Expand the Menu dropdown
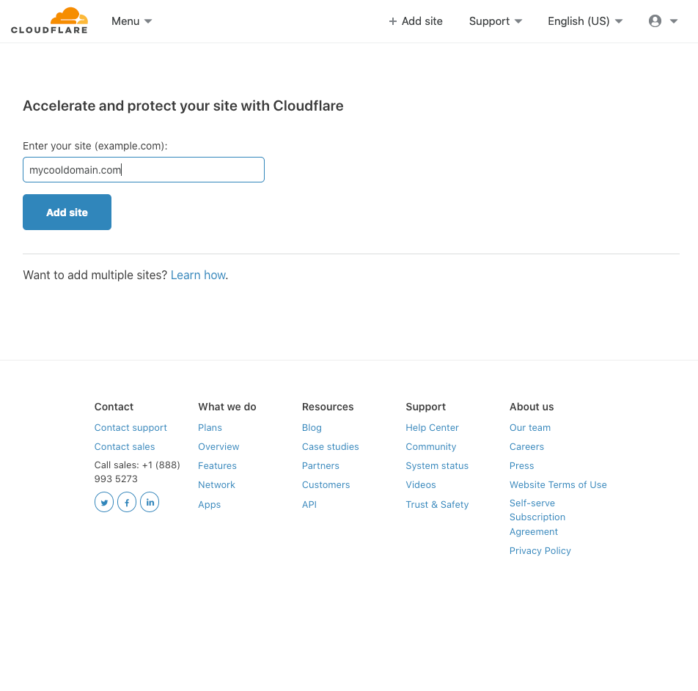 coord(132,21)
